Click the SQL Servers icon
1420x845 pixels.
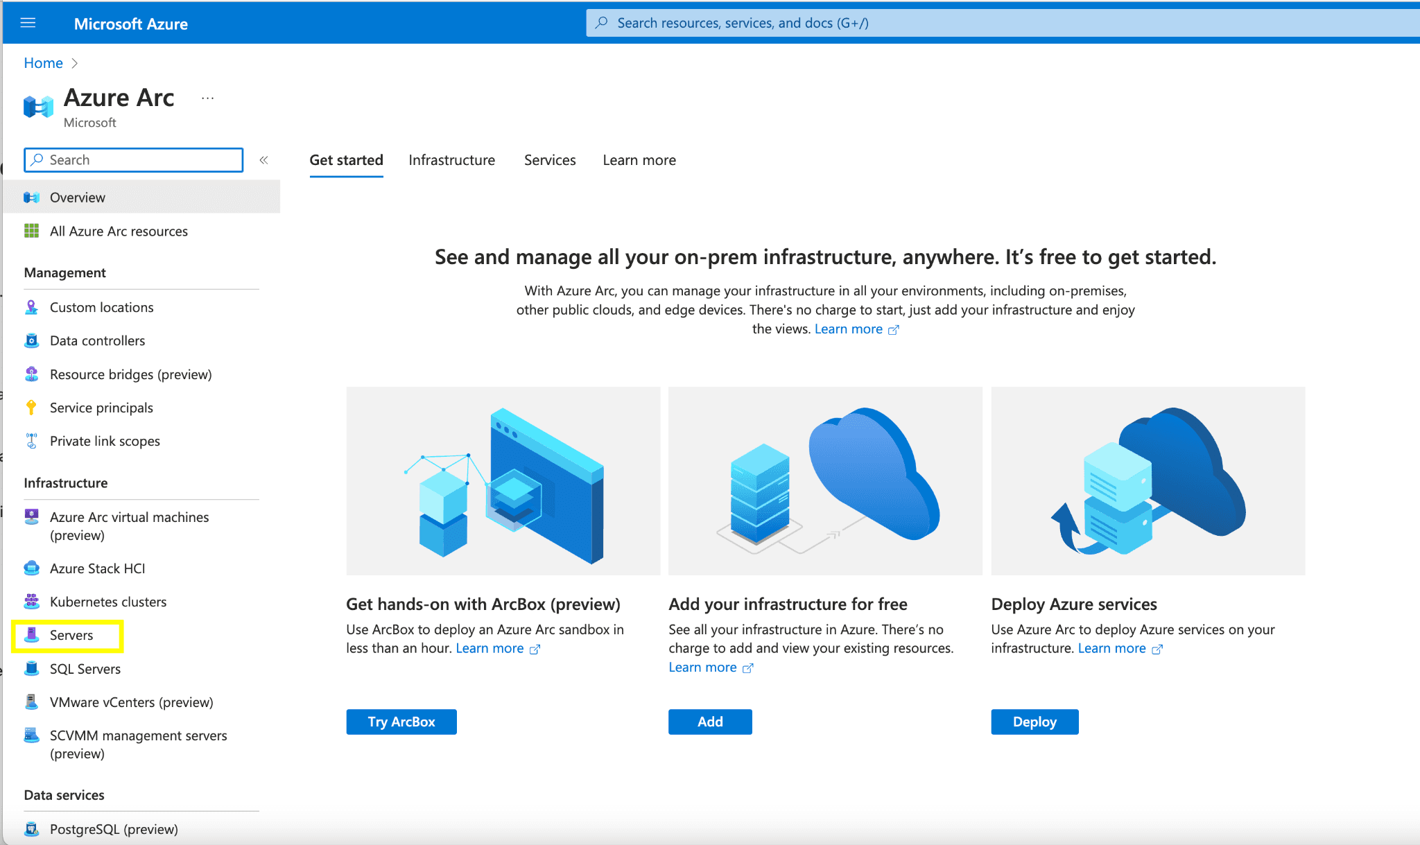pyautogui.click(x=31, y=669)
